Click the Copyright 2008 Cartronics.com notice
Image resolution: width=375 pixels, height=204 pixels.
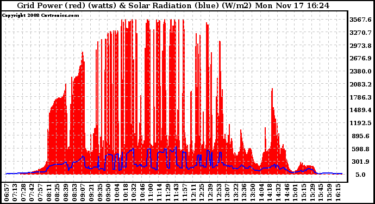[x=40, y=15]
